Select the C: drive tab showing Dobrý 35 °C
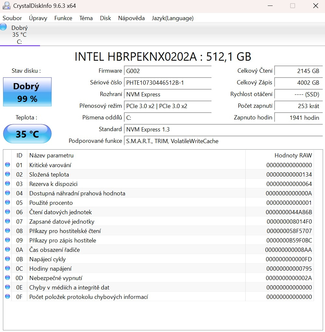The width and height of the screenshot is (325, 332). point(20,34)
